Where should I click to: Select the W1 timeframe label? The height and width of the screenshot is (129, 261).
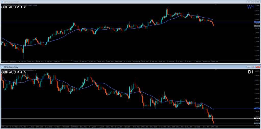point(250,7)
